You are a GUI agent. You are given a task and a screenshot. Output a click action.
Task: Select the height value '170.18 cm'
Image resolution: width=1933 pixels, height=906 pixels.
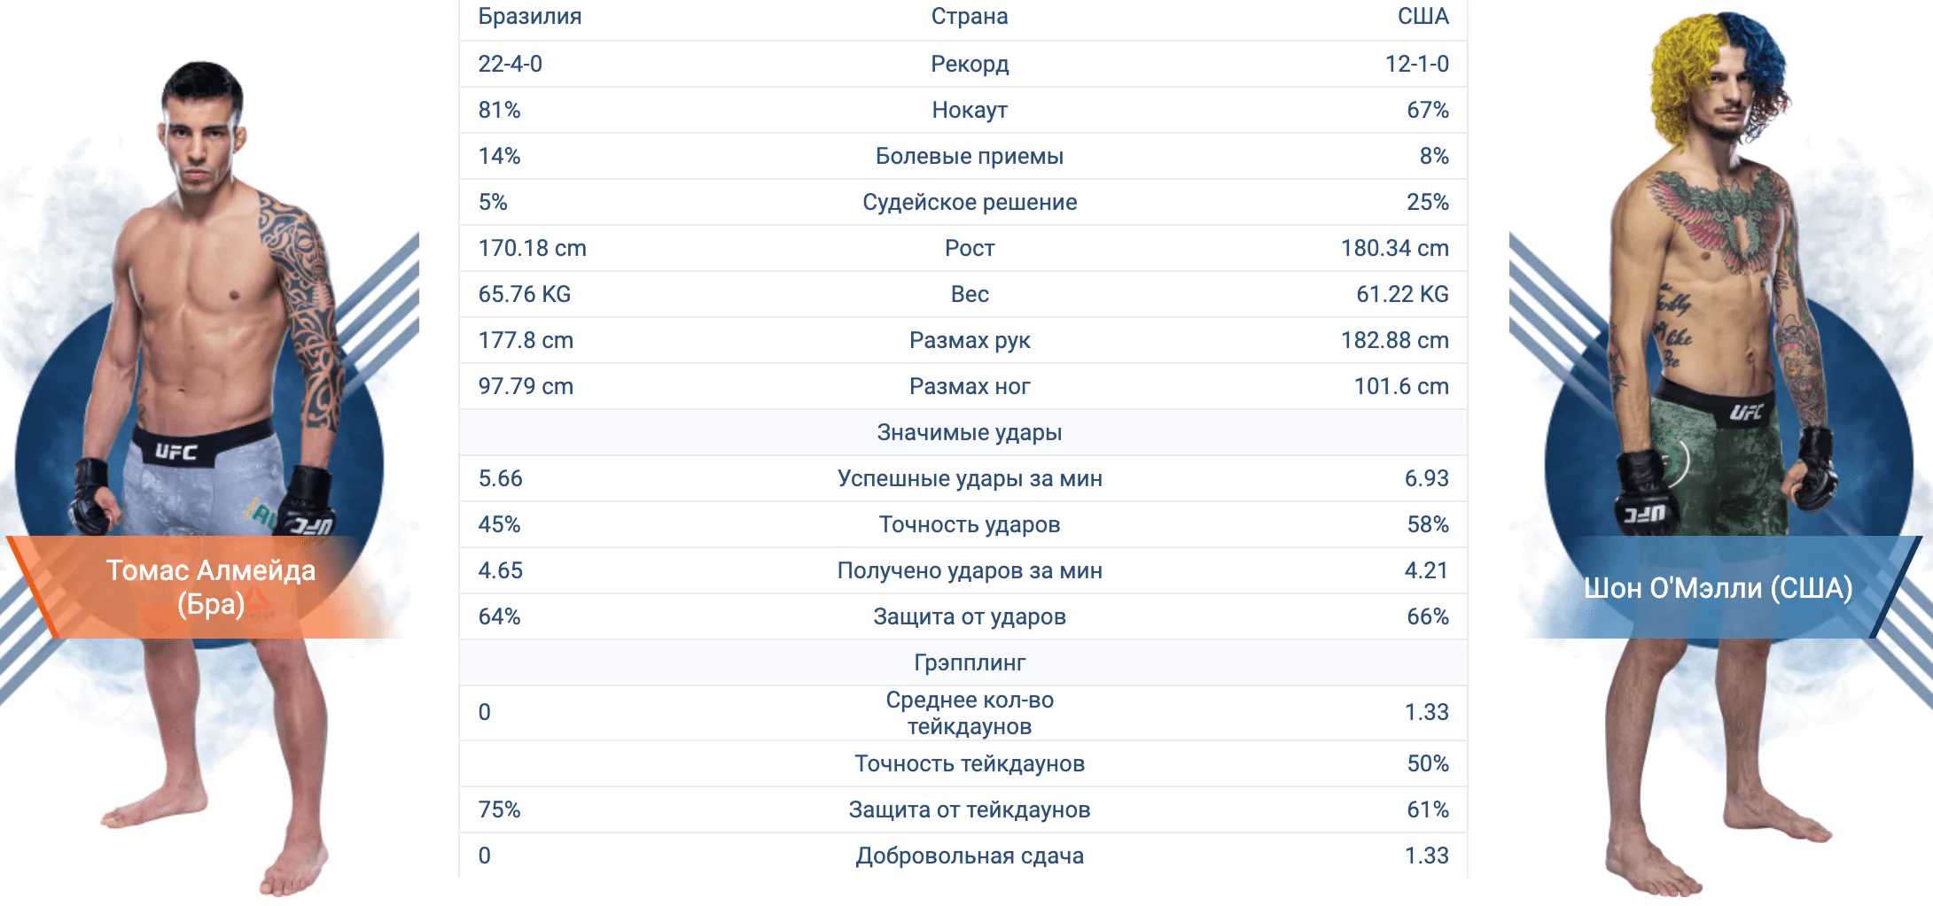coord(533,248)
